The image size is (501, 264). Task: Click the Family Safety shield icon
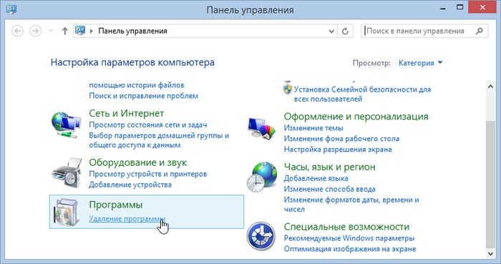click(288, 89)
